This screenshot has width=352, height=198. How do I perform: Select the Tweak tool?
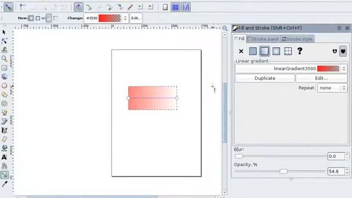pyautogui.click(x=4, y=50)
